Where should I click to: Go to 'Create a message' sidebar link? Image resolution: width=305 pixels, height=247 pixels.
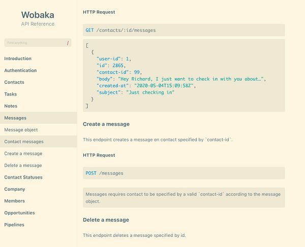pos(23,153)
